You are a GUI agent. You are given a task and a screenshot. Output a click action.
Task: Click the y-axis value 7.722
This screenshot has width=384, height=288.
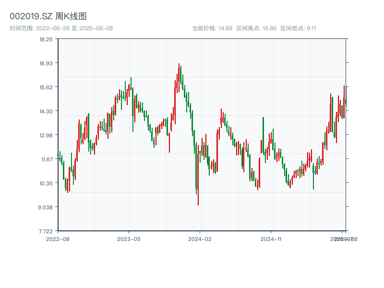pos(46,231)
